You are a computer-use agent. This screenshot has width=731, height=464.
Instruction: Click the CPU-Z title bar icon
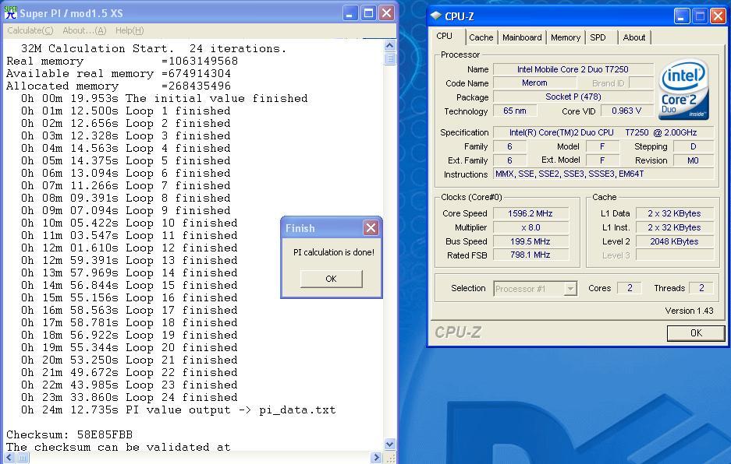tap(436, 16)
